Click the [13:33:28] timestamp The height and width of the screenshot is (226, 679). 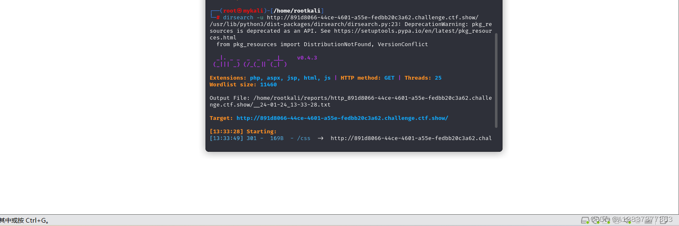[x=226, y=131]
